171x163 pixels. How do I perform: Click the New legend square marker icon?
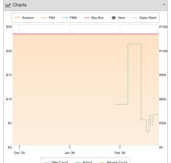click(x=114, y=18)
